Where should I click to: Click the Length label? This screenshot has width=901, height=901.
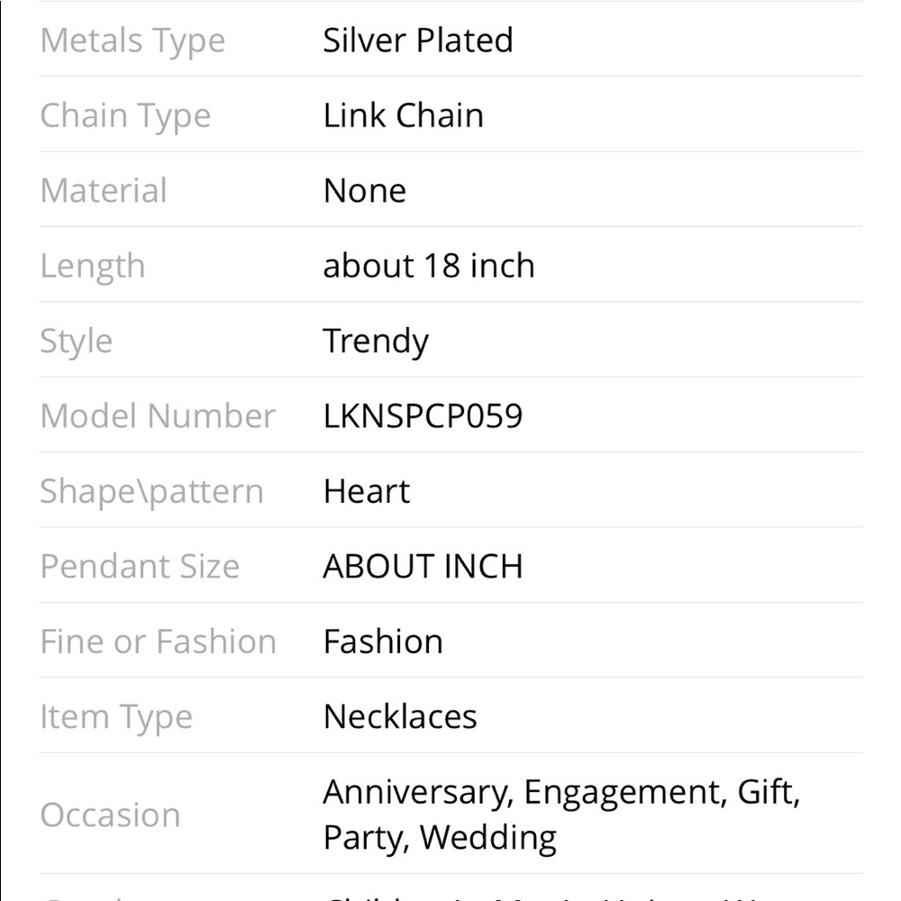click(x=93, y=268)
